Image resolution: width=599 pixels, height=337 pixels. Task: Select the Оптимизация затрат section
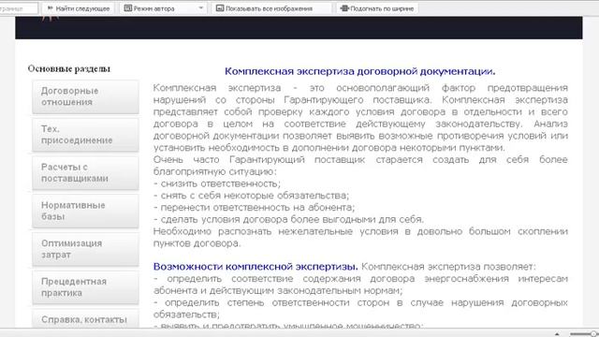85,249
